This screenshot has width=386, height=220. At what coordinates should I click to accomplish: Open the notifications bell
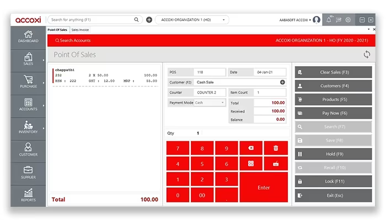(x=329, y=20)
